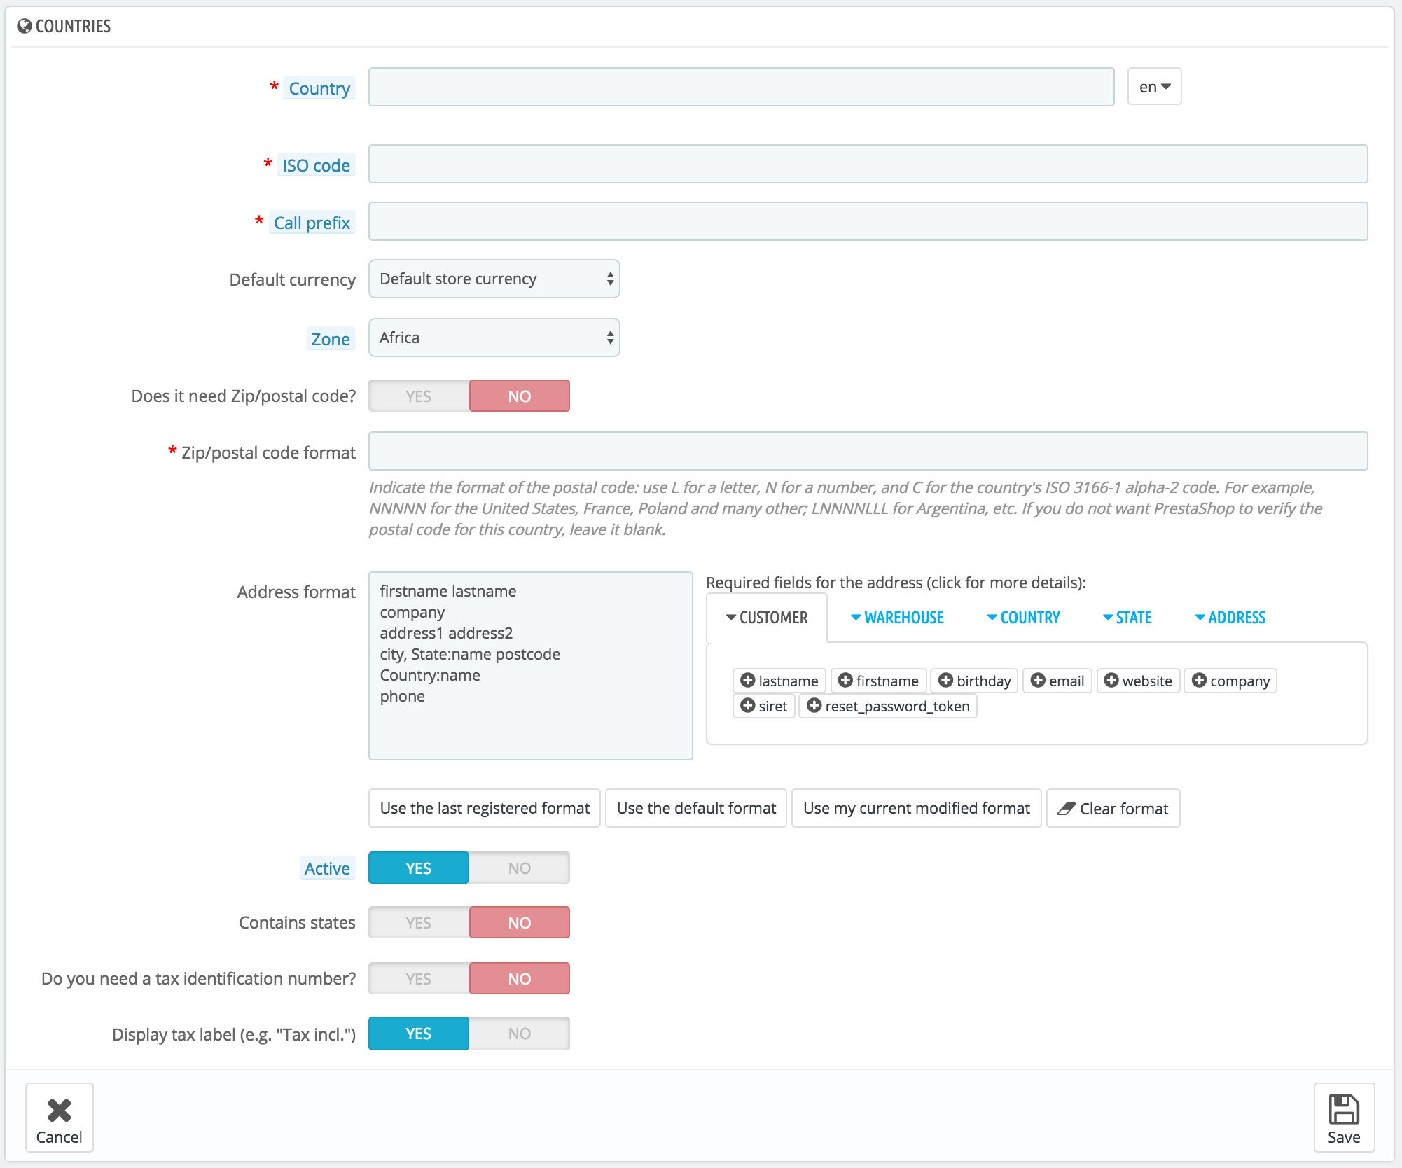Insert the company field using plus icon
Viewport: 1402px width, 1168px height.
point(1199,680)
